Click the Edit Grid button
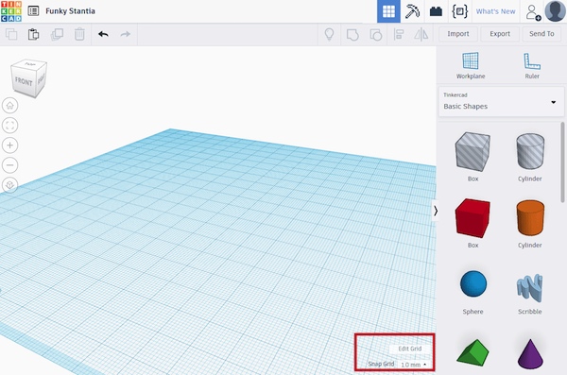The height and width of the screenshot is (375, 567). (410, 349)
